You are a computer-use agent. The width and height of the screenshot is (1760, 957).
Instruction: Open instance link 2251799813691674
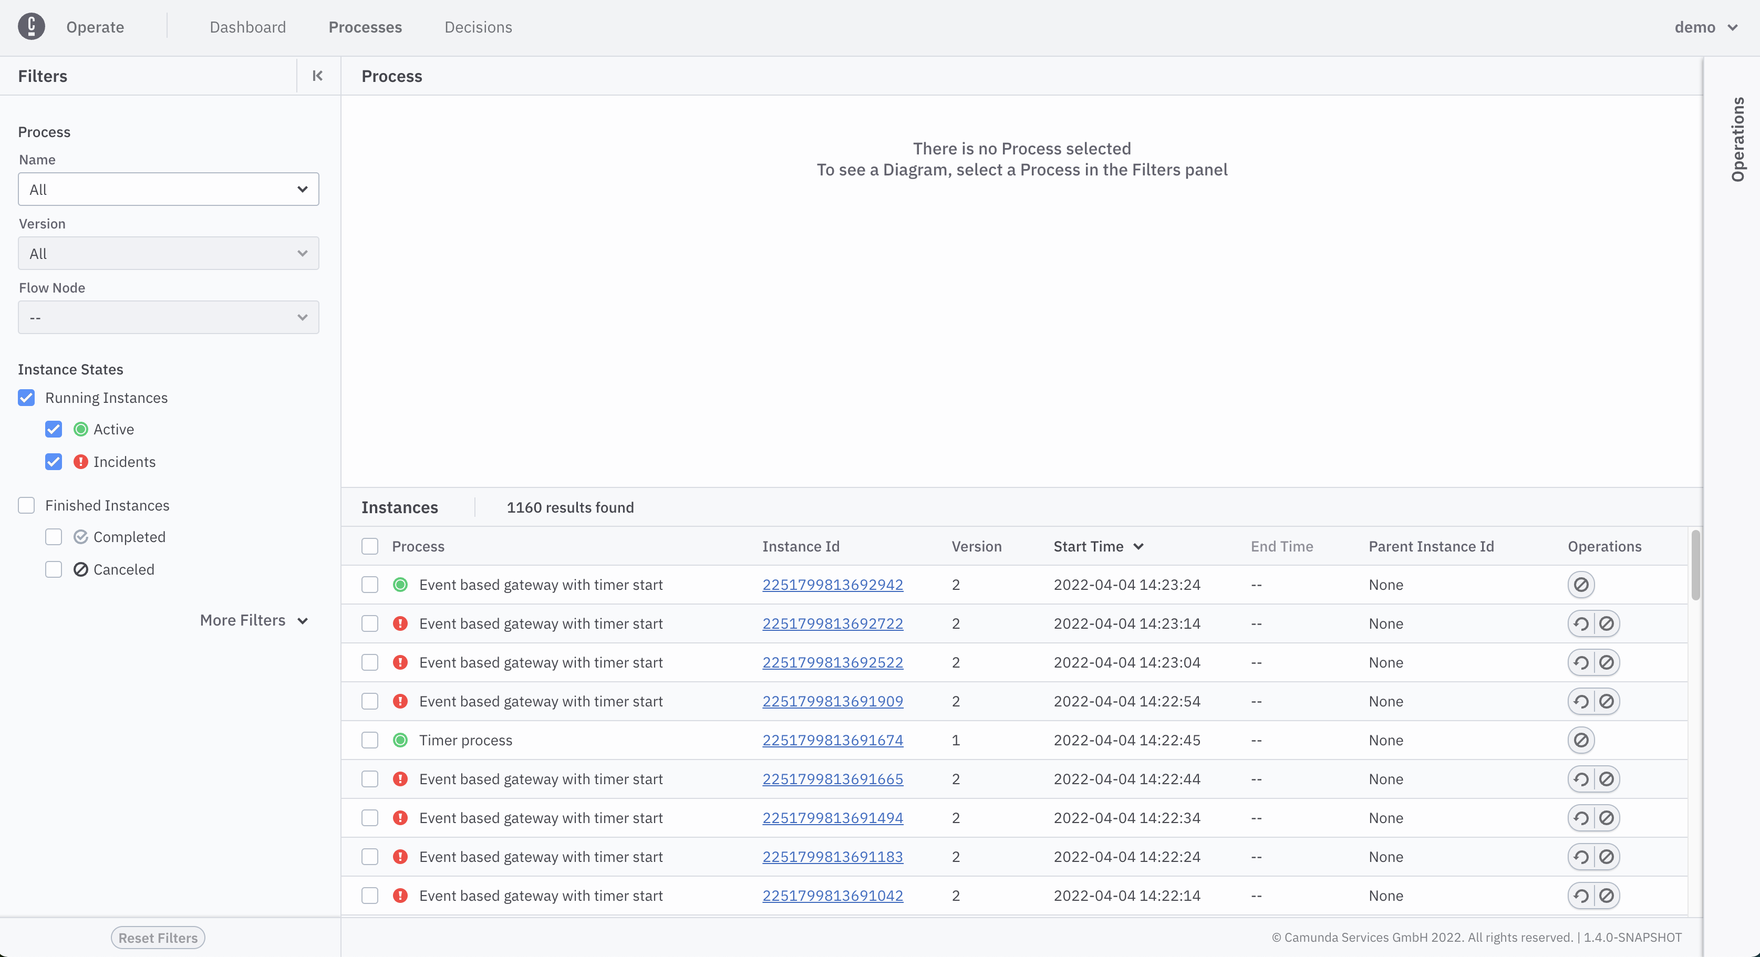coord(832,741)
